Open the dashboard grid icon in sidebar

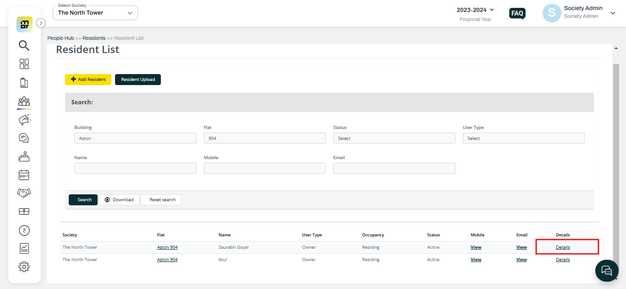coord(24,64)
